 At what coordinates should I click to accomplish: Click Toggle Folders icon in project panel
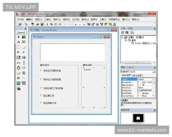132,33
